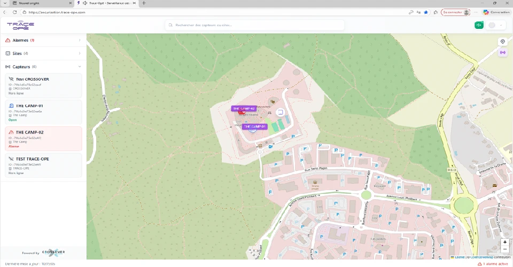Open the Sites section
The height and width of the screenshot is (267, 513).
click(x=43, y=53)
